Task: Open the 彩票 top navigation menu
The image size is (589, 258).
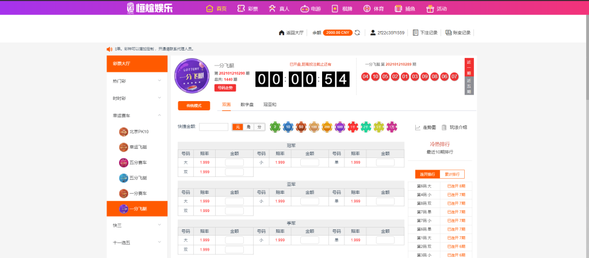Action: [x=247, y=9]
